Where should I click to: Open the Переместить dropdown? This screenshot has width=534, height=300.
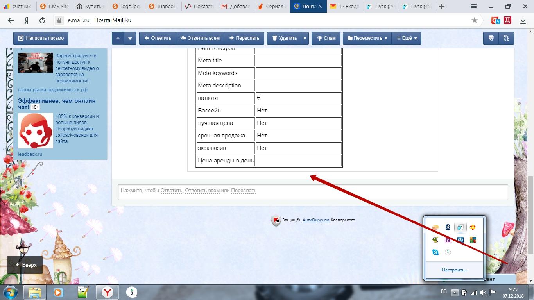point(367,38)
